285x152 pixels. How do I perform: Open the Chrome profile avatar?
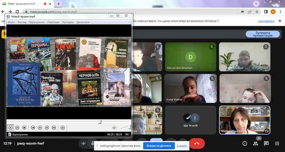(x=273, y=12)
